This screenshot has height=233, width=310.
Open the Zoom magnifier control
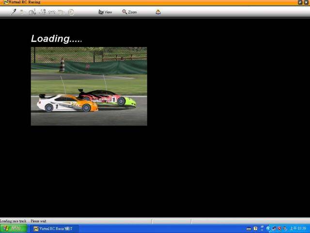tap(129, 12)
